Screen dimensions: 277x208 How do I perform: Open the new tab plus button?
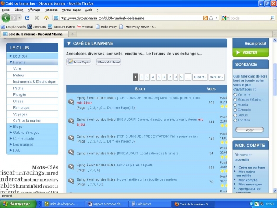point(73,34)
